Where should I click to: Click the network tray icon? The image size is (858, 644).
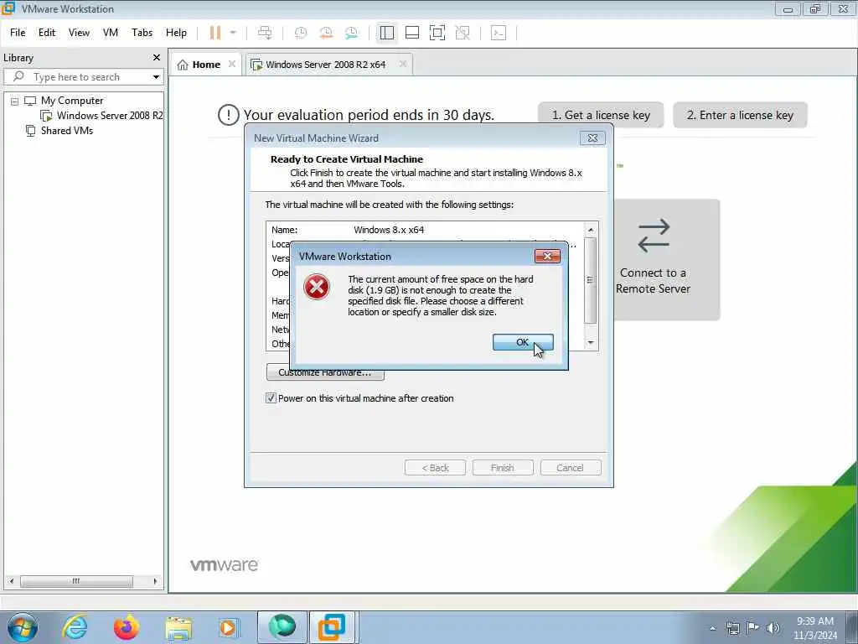click(732, 628)
